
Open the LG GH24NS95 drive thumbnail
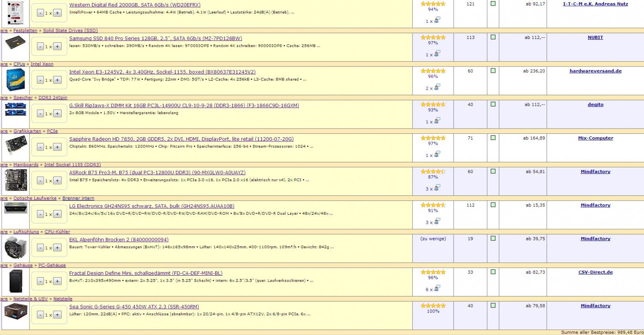(x=16, y=208)
